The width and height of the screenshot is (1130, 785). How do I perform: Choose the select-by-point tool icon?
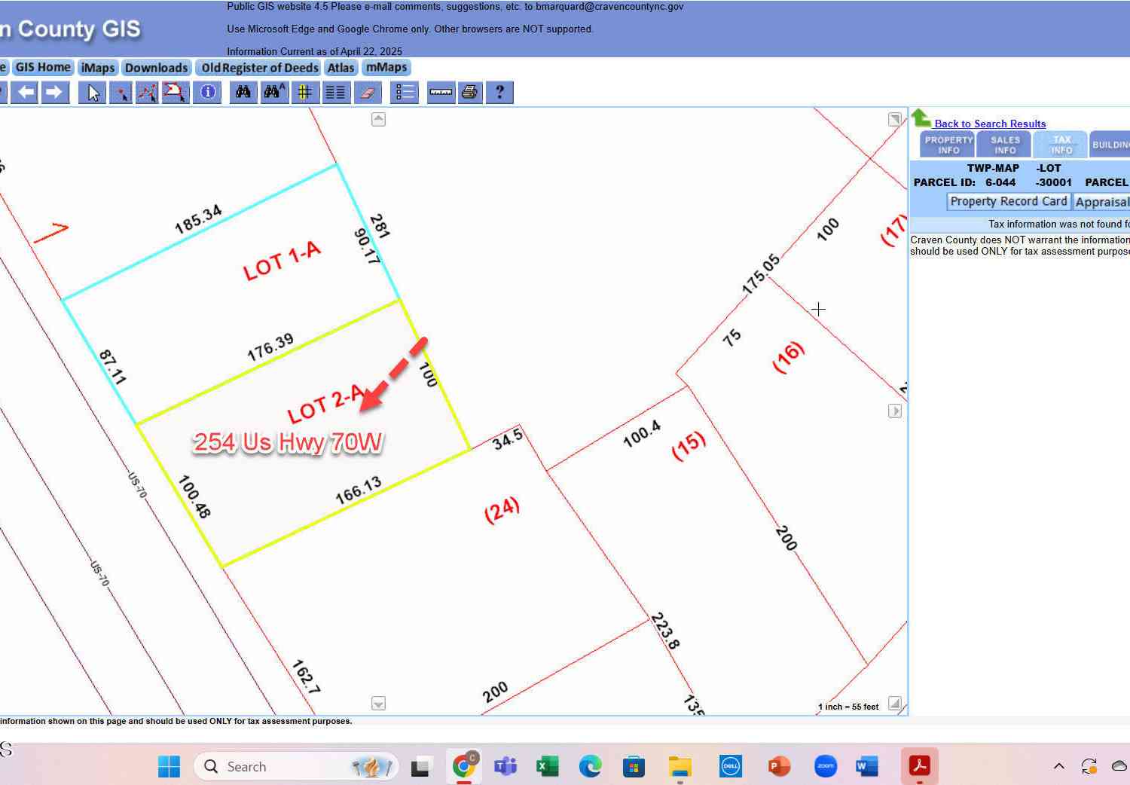tap(121, 93)
